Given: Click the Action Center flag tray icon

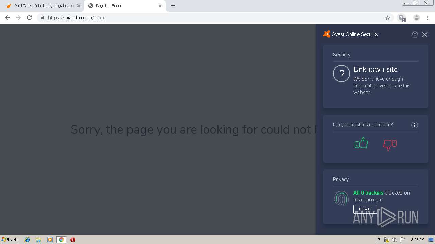Looking at the screenshot, I should coord(403,240).
